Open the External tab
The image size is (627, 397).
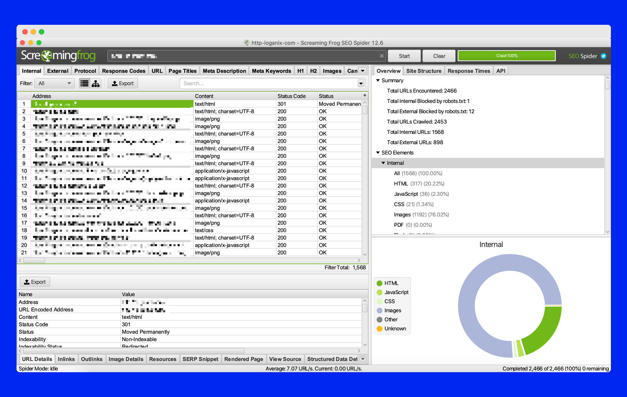pyautogui.click(x=58, y=71)
